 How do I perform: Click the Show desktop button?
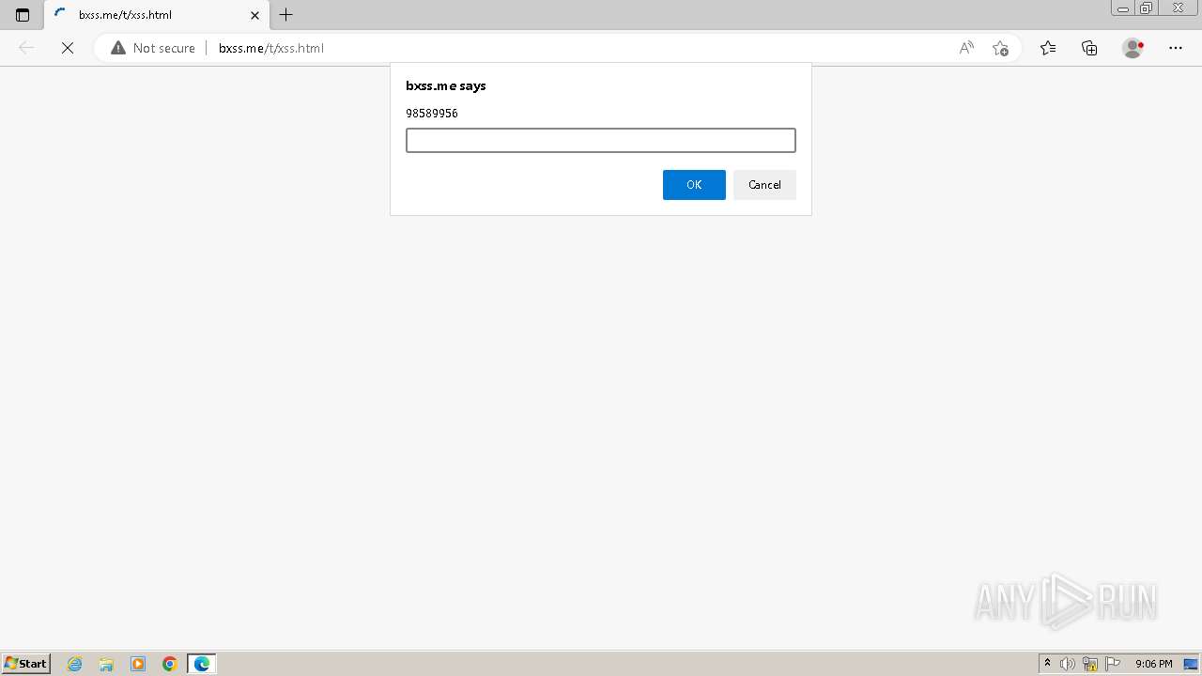click(1191, 664)
